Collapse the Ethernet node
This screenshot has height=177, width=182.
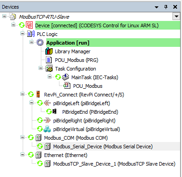[22, 154]
